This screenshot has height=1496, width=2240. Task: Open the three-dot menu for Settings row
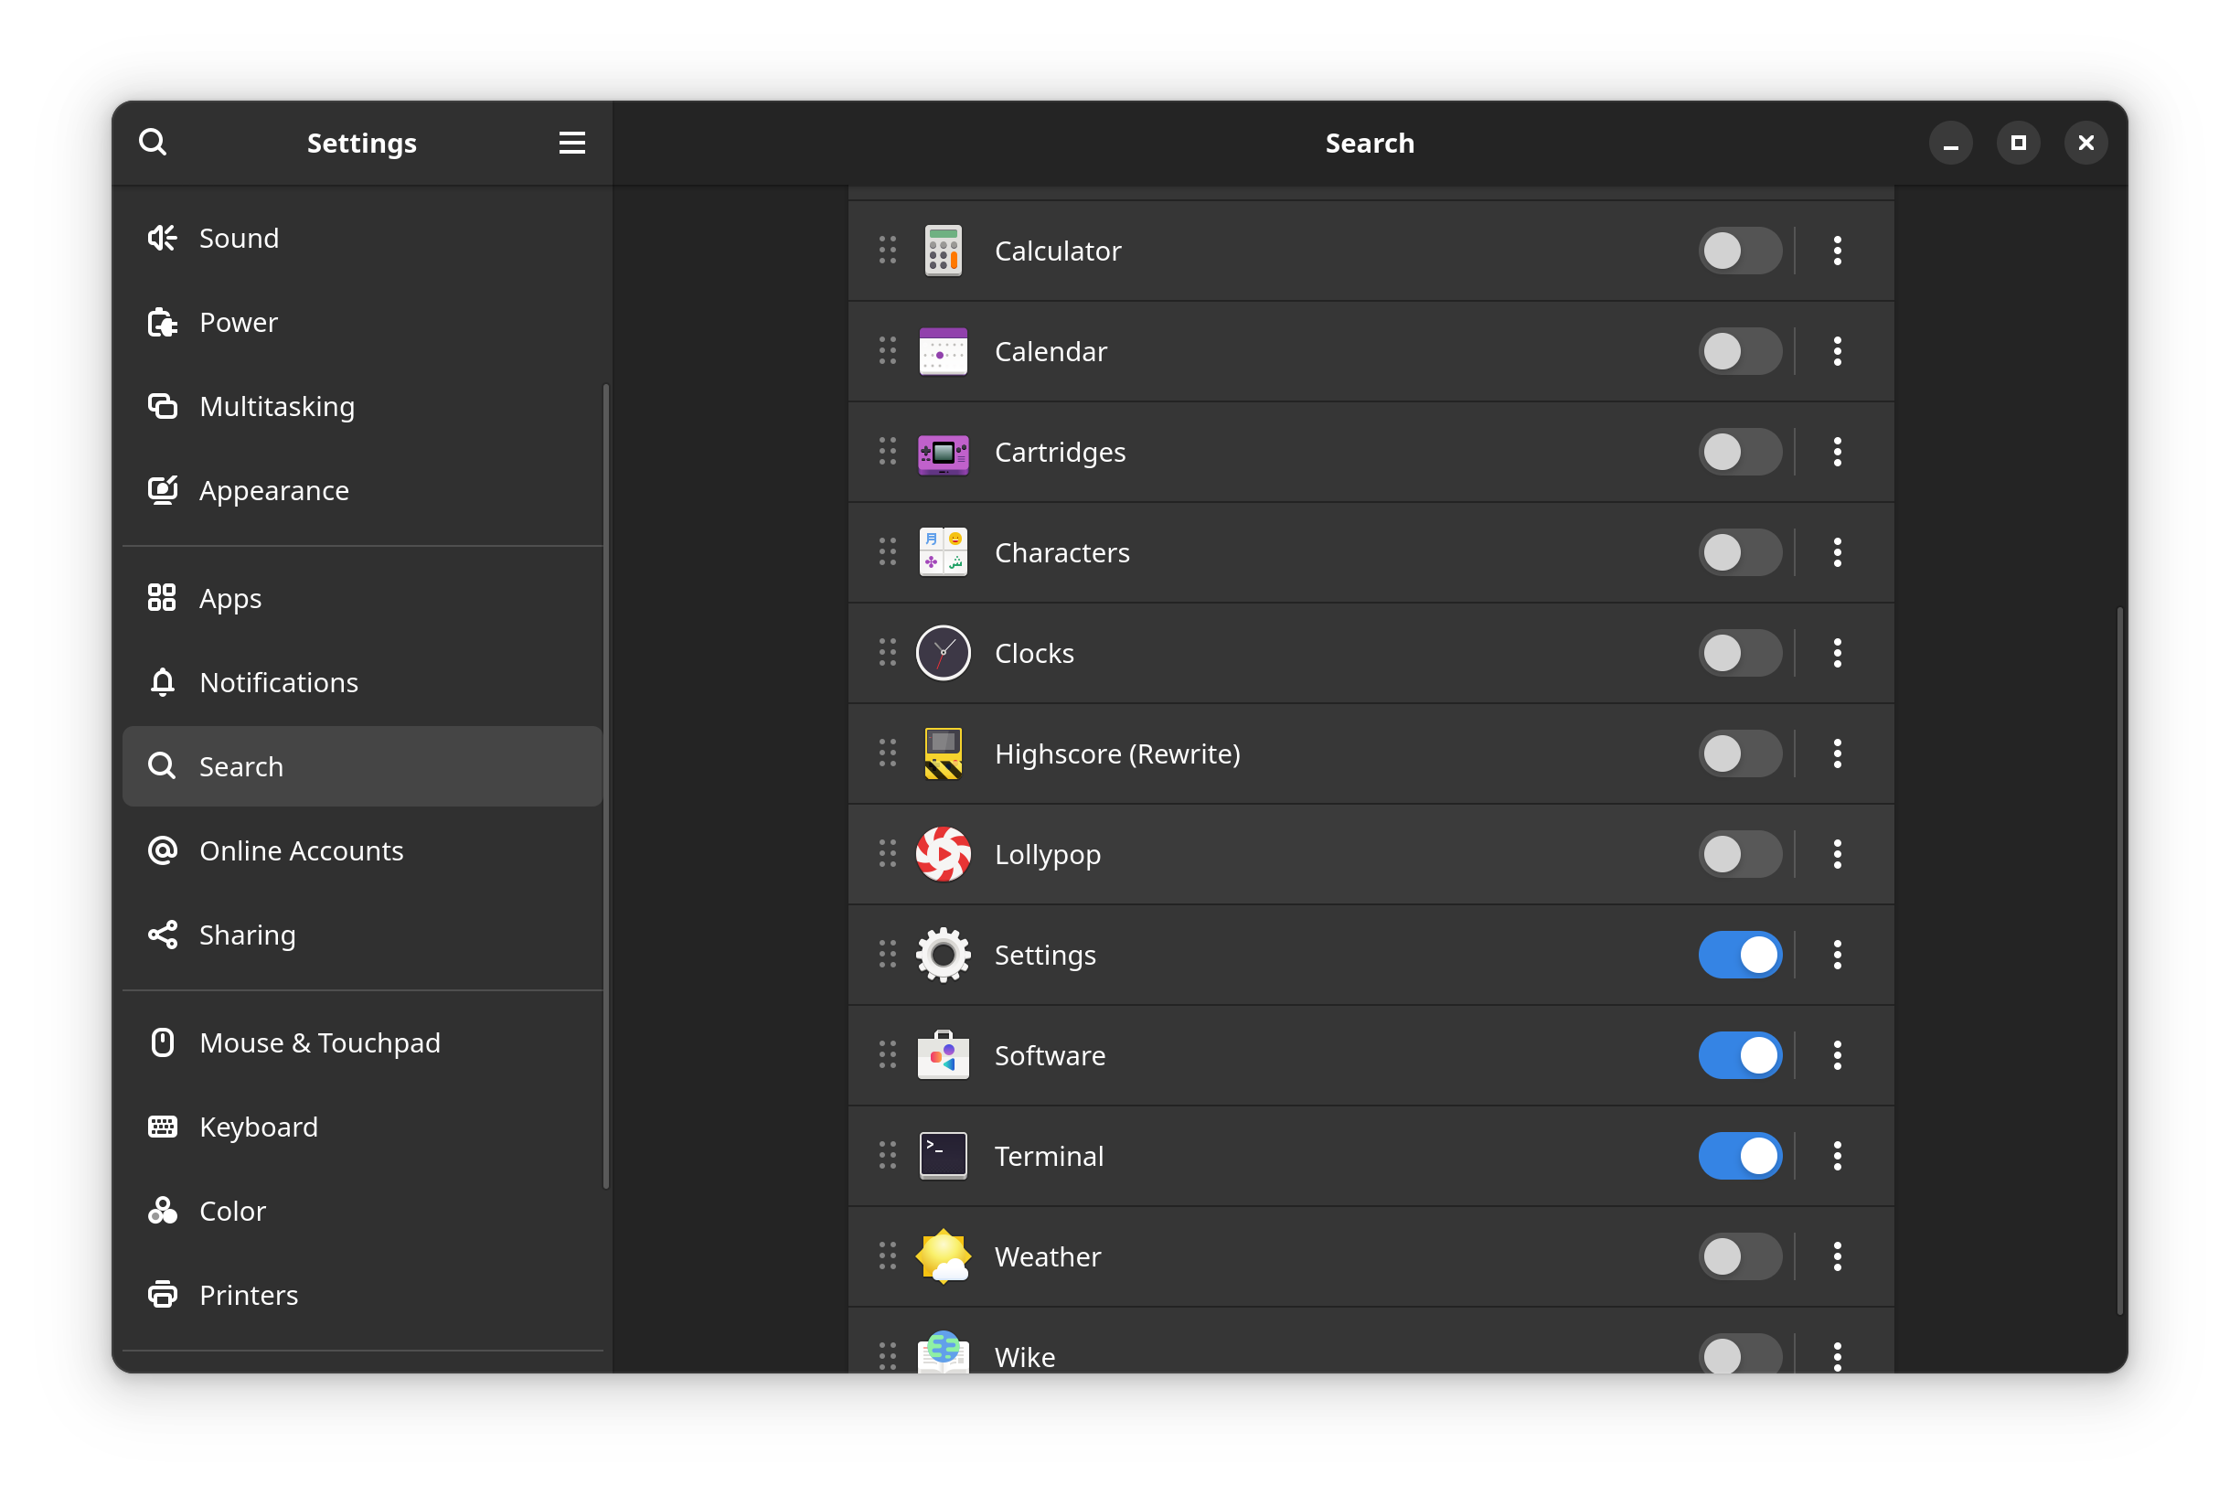click(x=1837, y=955)
